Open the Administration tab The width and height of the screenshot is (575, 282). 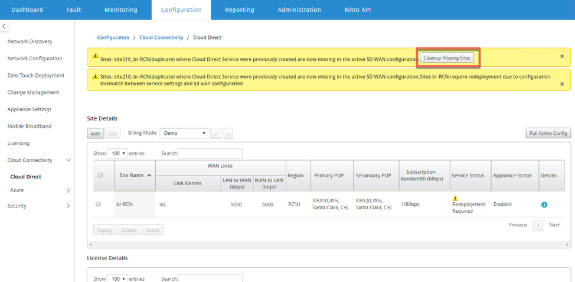point(299,10)
